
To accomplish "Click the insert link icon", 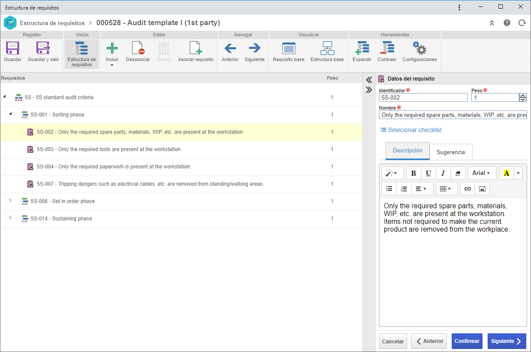I will click(467, 189).
